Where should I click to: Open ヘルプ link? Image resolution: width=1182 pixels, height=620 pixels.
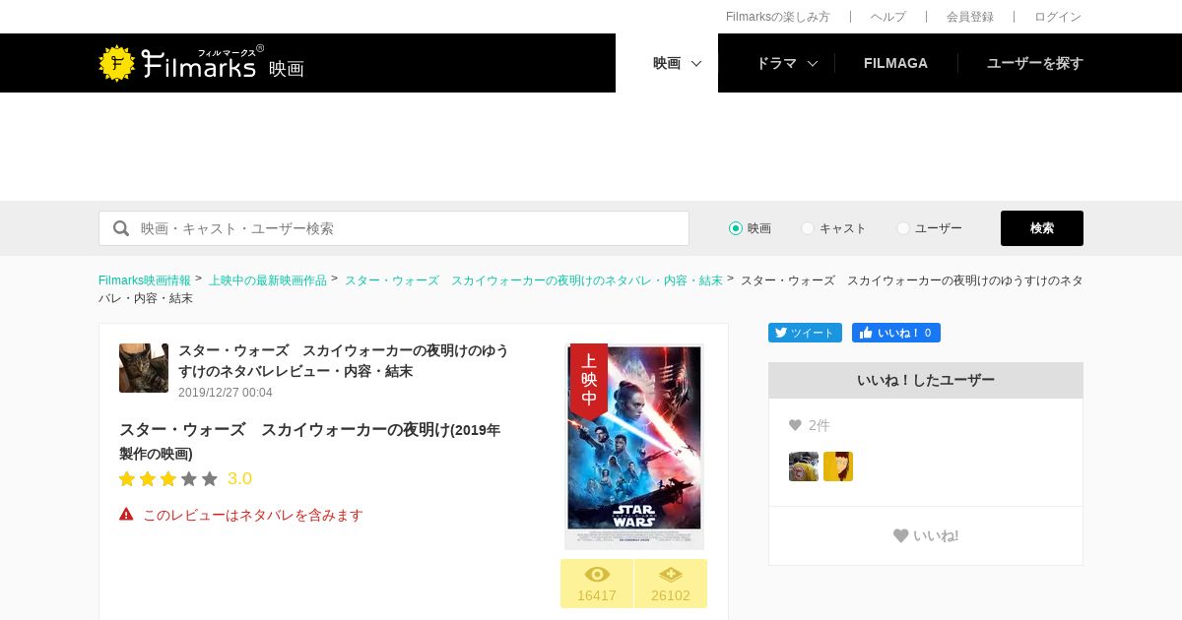click(x=887, y=17)
